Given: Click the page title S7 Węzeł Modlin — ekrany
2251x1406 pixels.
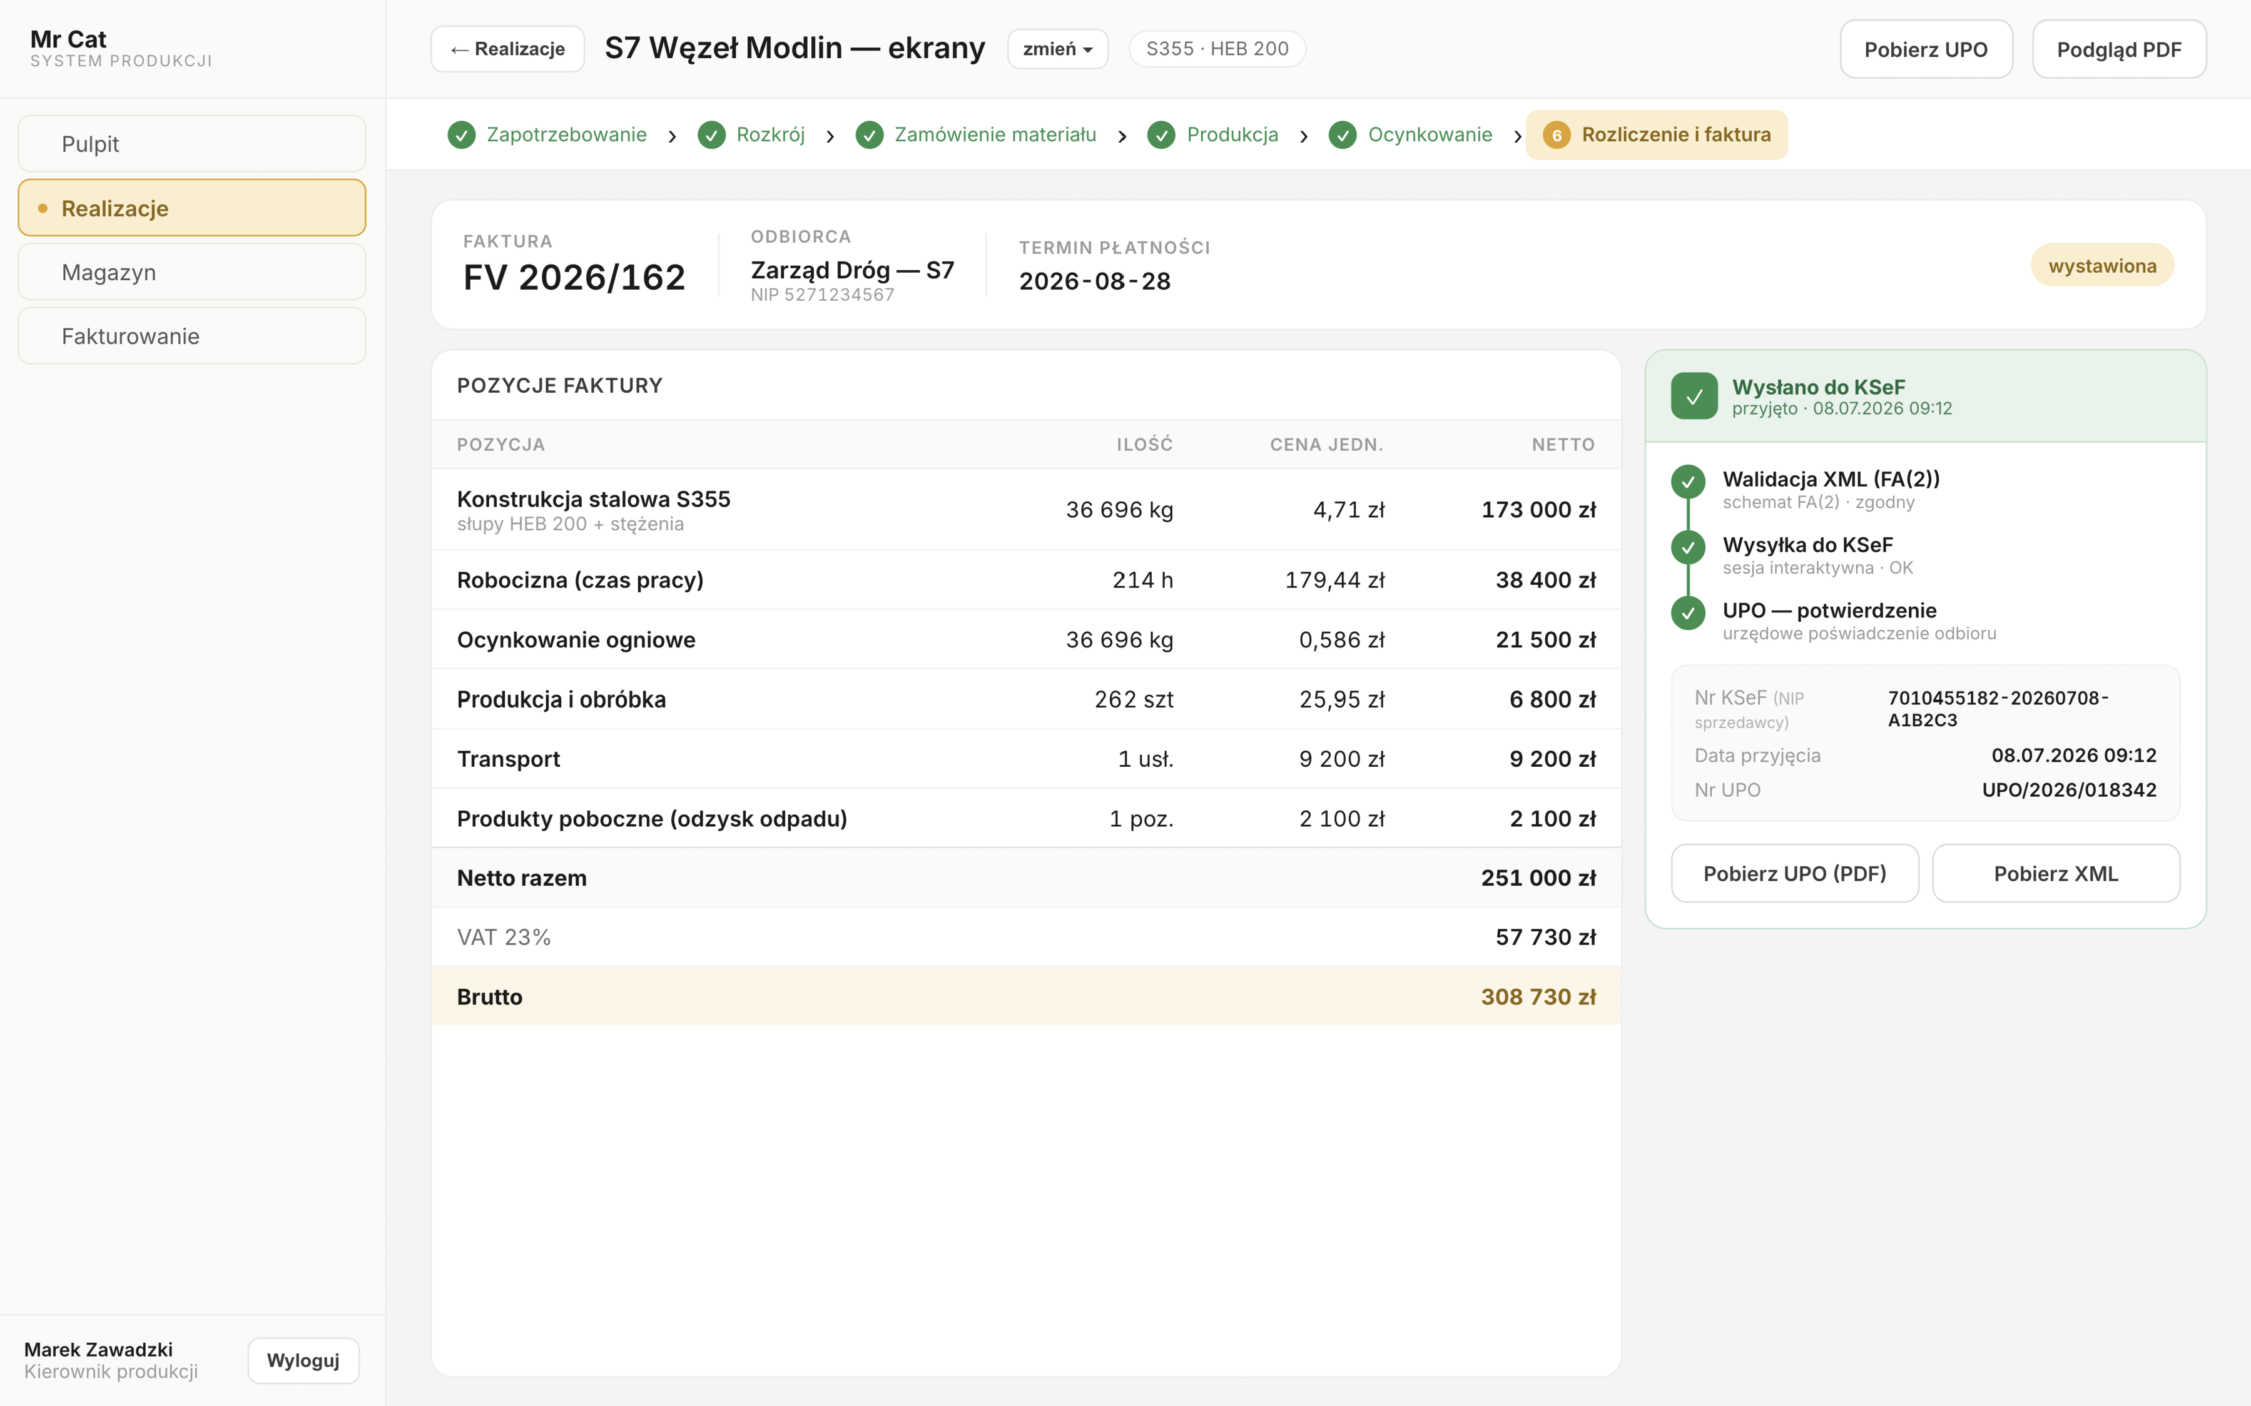Looking at the screenshot, I should coord(795,48).
